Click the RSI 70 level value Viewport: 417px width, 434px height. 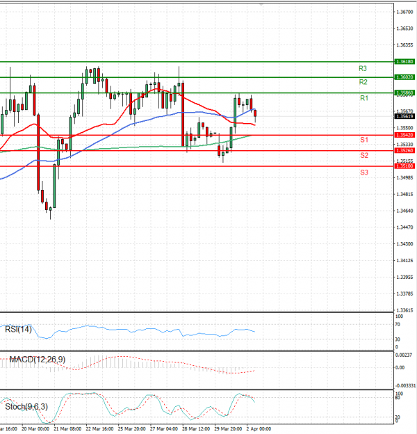click(x=398, y=324)
